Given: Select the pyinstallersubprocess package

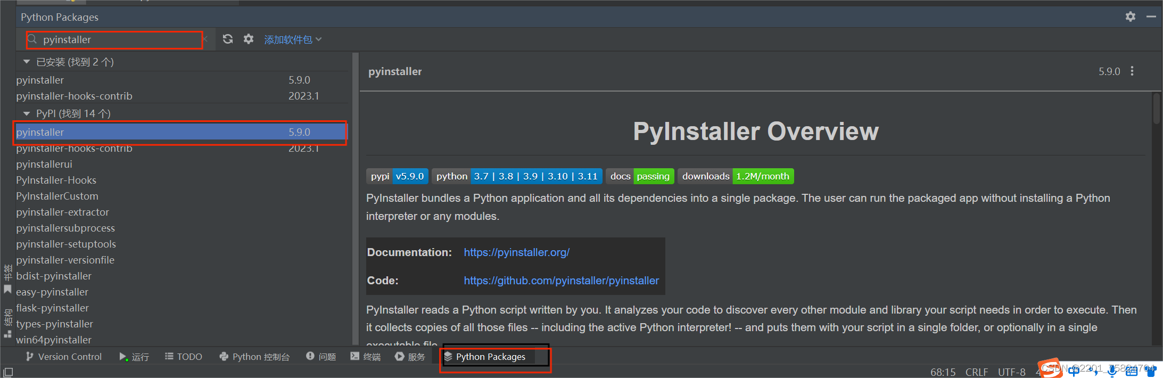Looking at the screenshot, I should click(182, 228).
